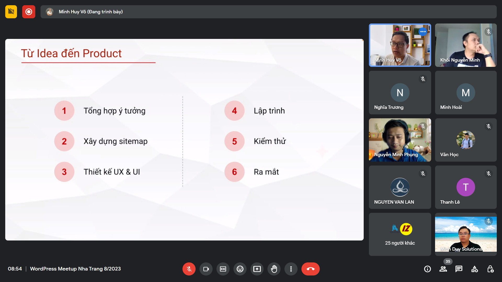Image resolution: width=502 pixels, height=282 pixels.
Task: Click the present screen icon
Action: [x=257, y=269]
